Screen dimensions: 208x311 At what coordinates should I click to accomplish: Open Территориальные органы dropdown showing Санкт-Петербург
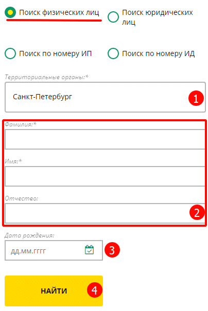(106, 97)
